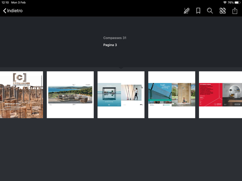Open the share sheet icon
The image size is (242, 181).
pyautogui.click(x=235, y=10)
